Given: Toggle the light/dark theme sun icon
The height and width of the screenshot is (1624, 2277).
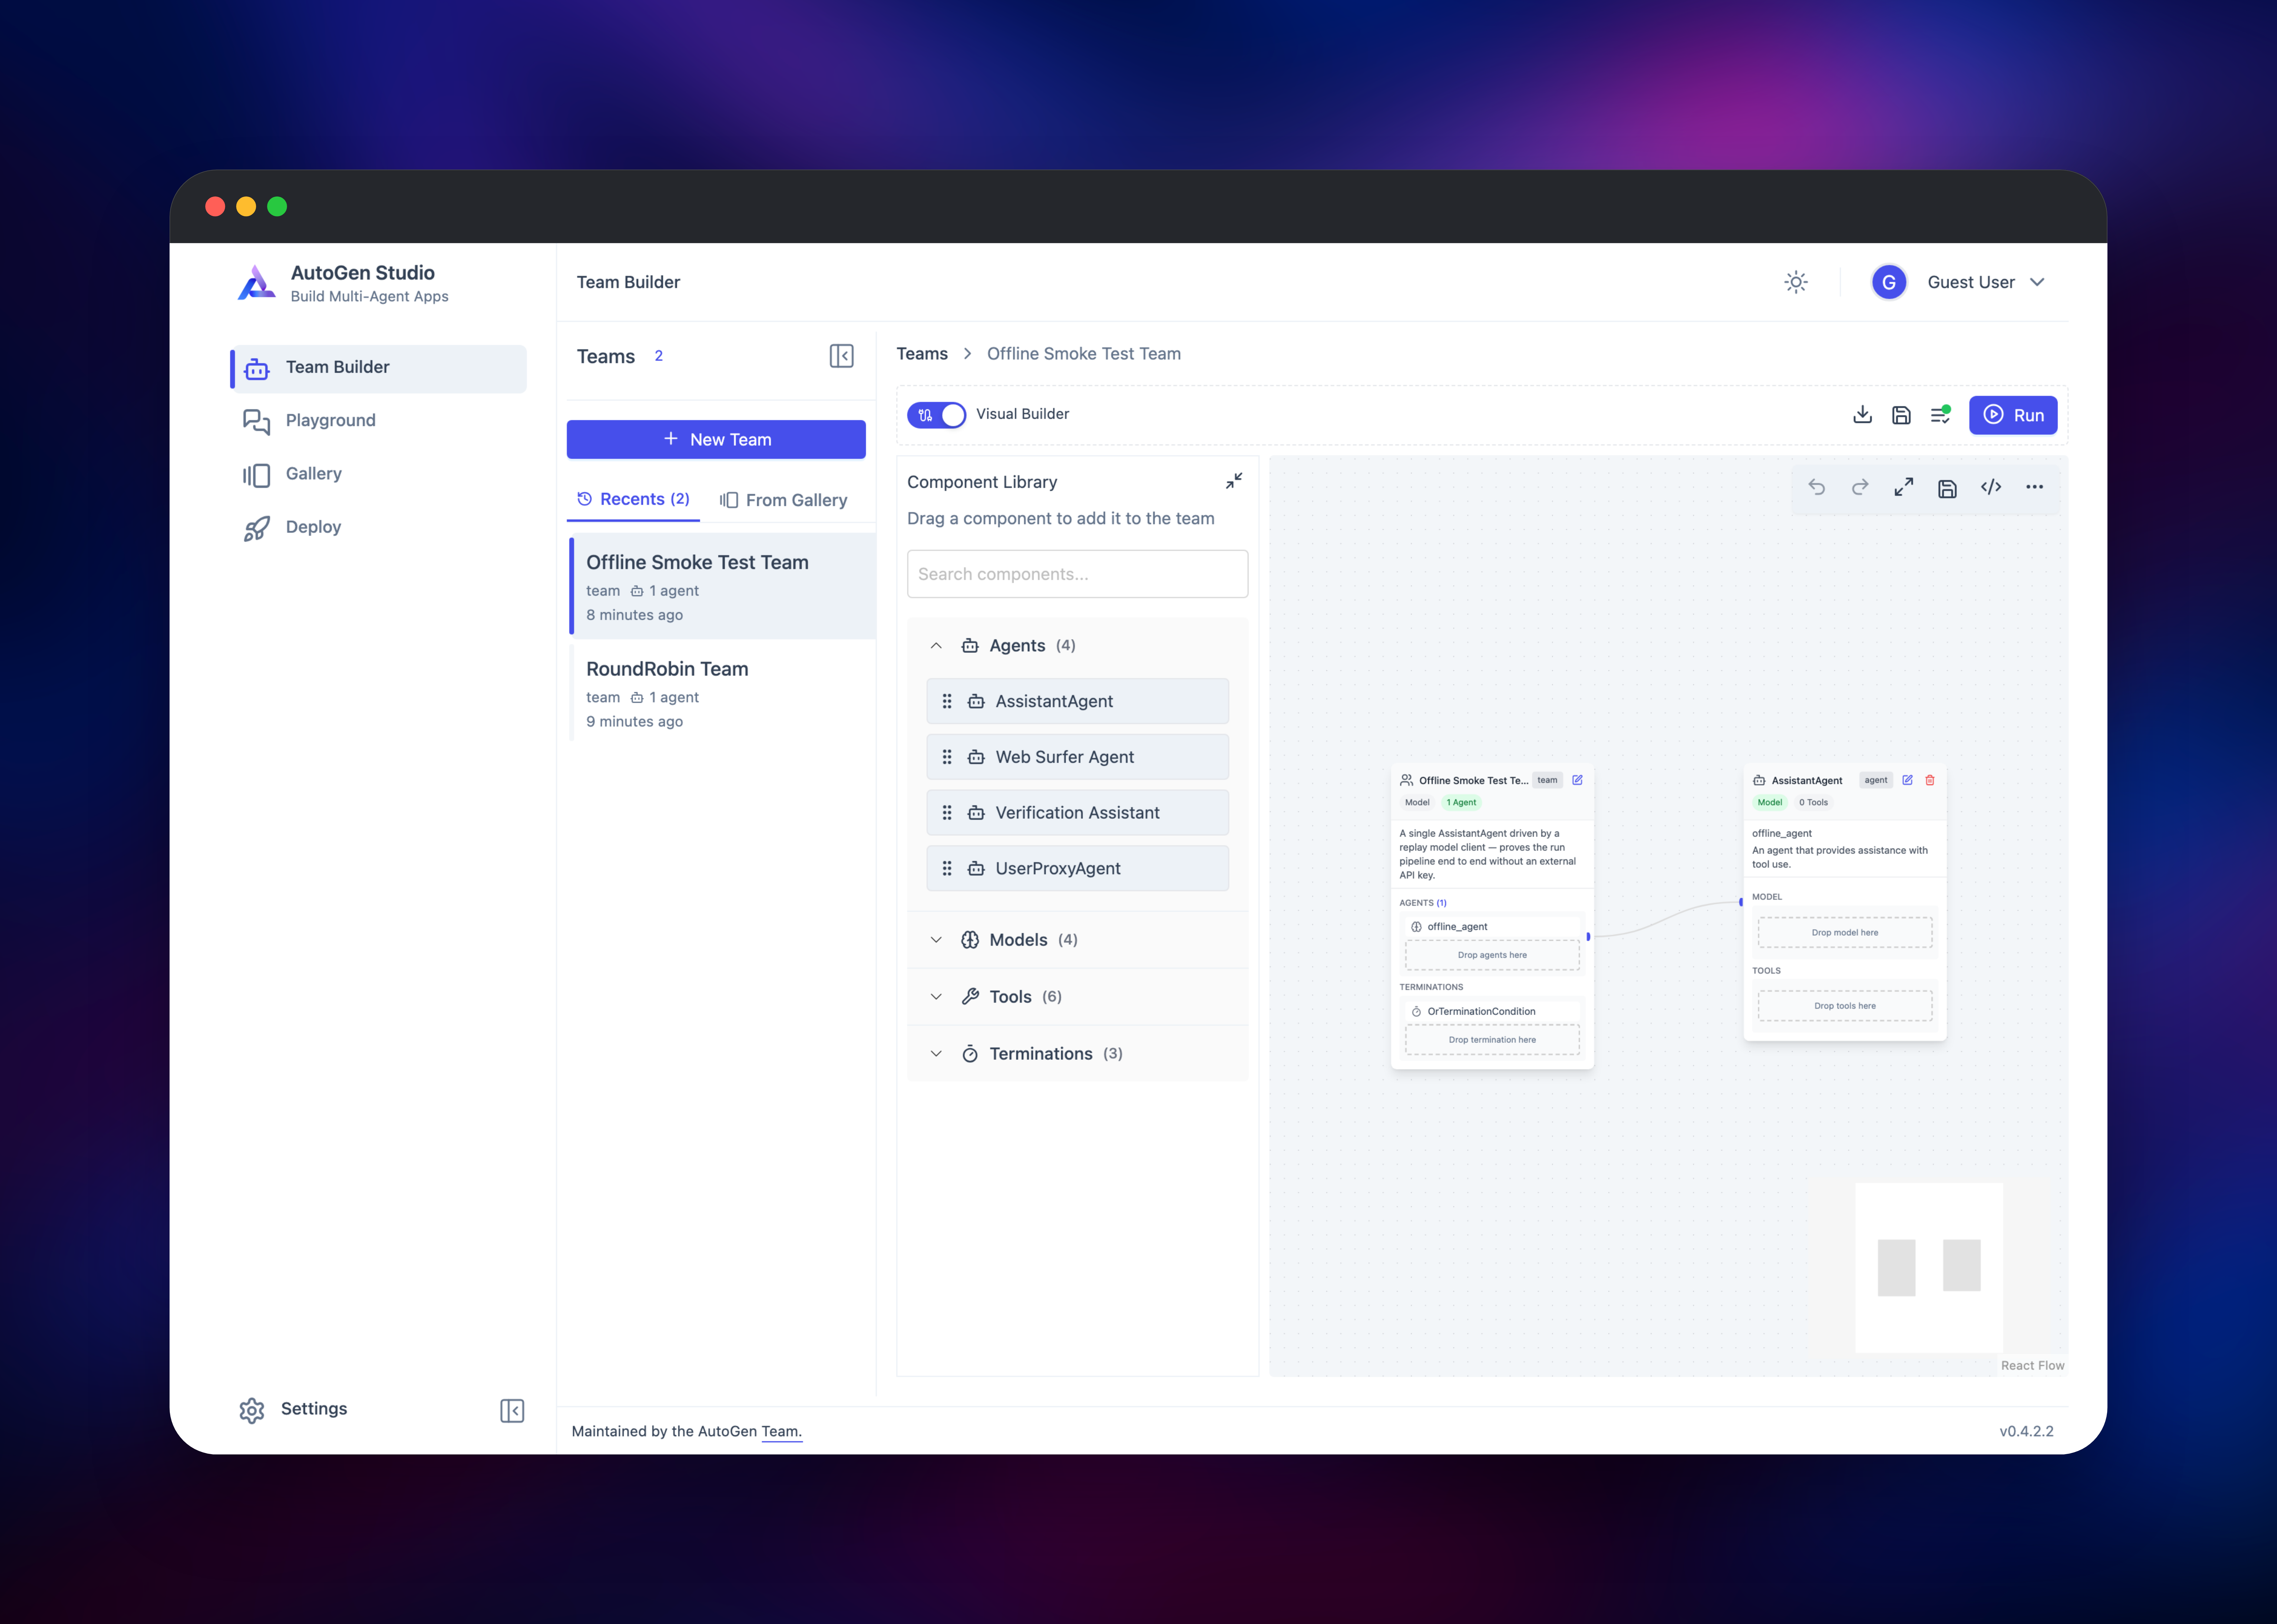Looking at the screenshot, I should tap(1796, 282).
